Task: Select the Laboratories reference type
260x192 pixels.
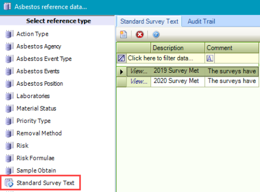Action: point(33,96)
